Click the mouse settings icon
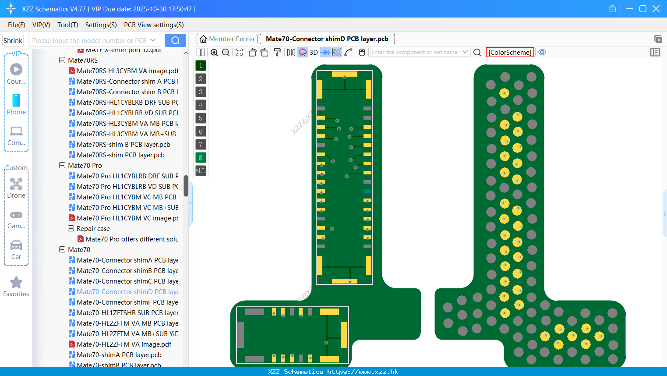 click(362, 52)
